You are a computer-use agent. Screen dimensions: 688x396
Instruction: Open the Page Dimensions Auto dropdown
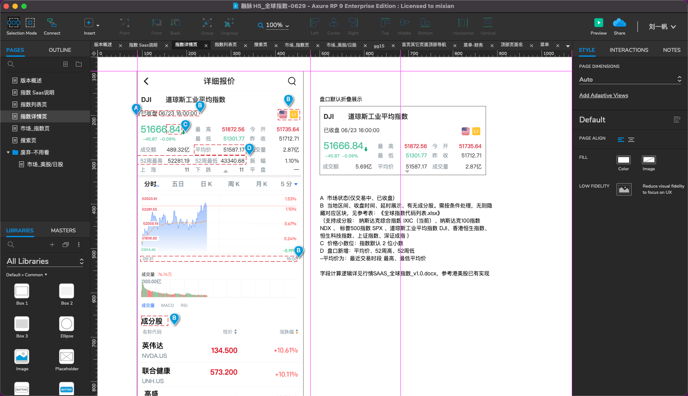pos(630,79)
